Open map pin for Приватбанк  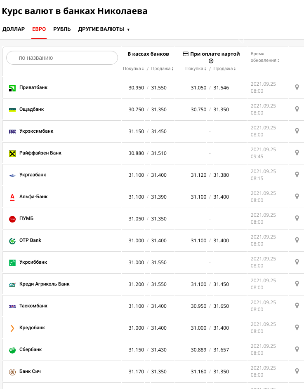tap(297, 87)
